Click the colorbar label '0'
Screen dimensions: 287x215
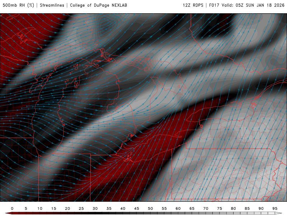click(x=12, y=209)
